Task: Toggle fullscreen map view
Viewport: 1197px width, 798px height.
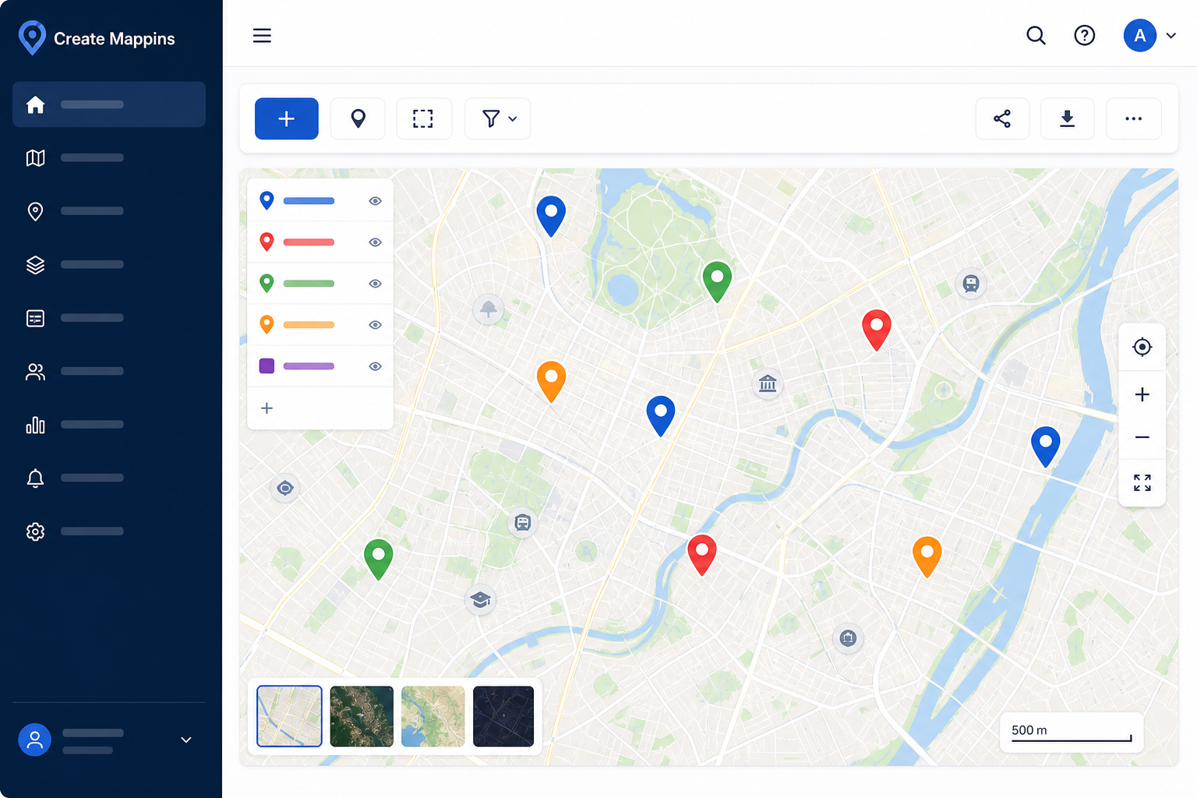Action: 1142,483
